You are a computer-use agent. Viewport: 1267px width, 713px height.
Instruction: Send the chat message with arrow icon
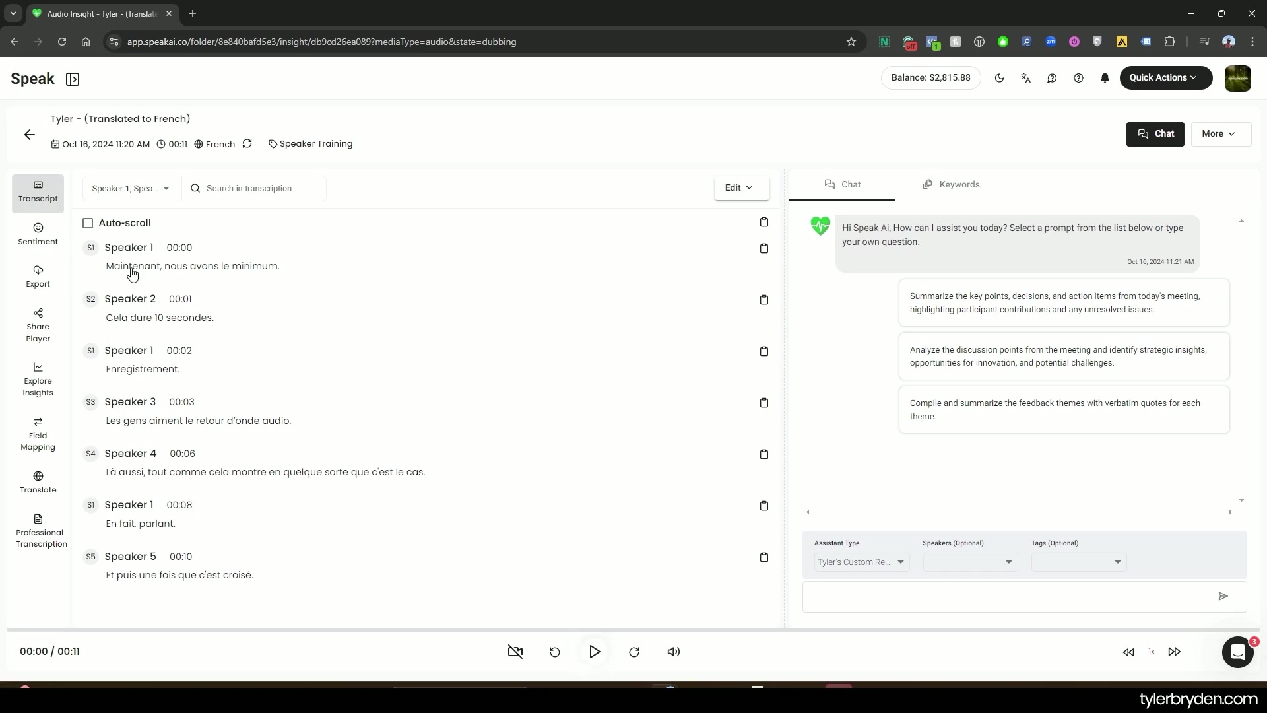tap(1223, 597)
